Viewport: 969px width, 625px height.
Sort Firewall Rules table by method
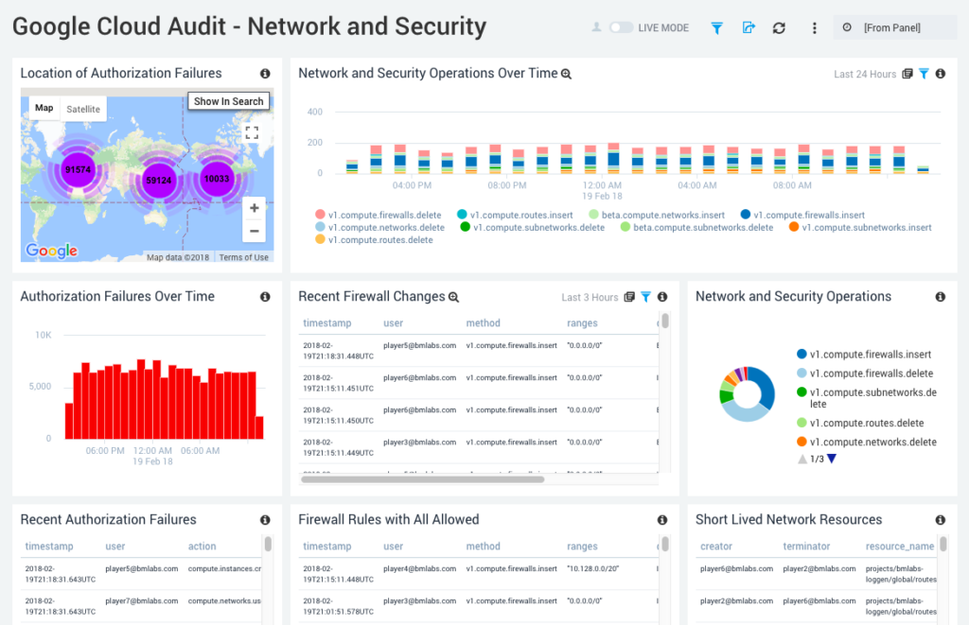click(x=484, y=547)
